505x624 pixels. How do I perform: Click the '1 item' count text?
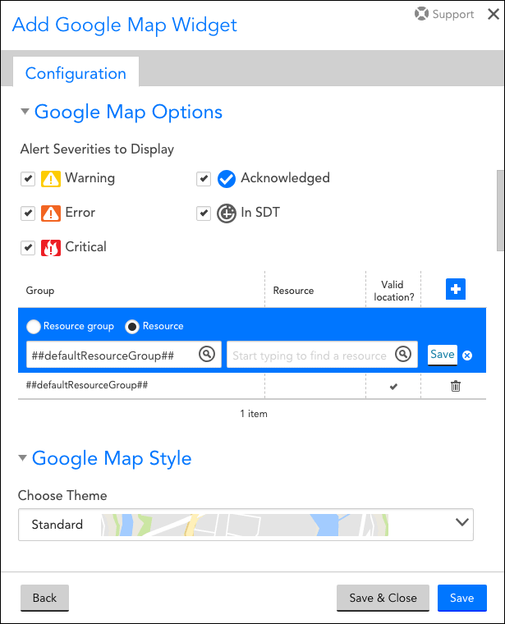click(254, 414)
